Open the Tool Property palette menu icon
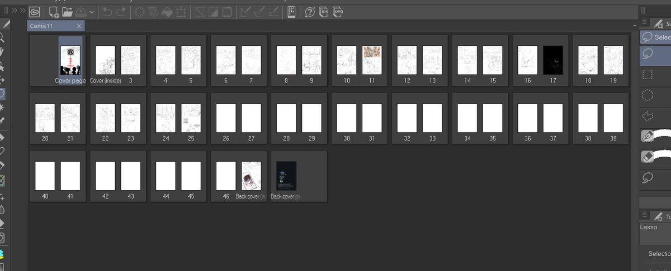The height and width of the screenshot is (271, 671). (645, 216)
